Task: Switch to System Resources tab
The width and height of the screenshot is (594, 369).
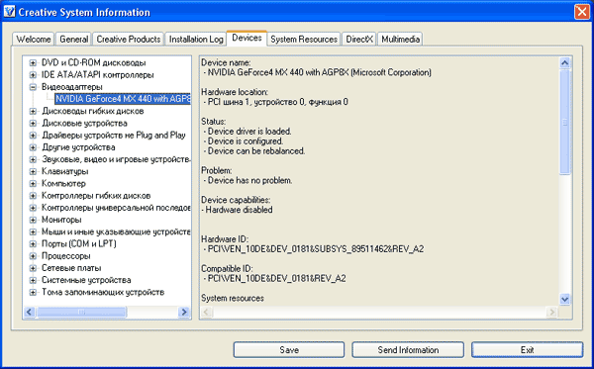Action: coord(304,39)
